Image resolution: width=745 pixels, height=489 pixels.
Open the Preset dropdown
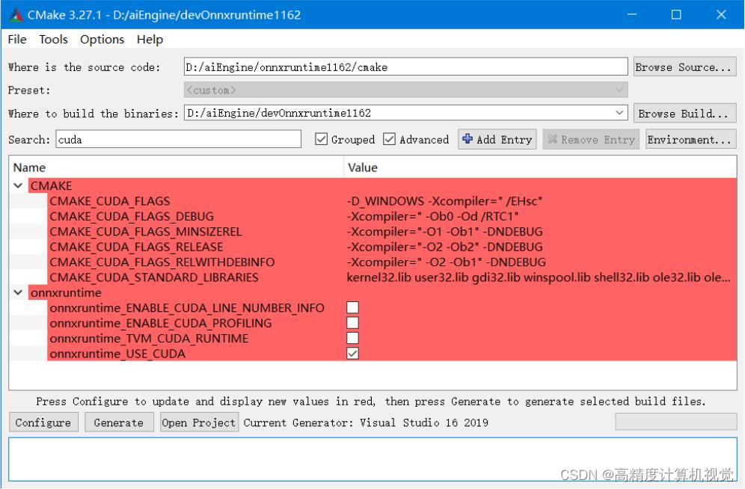[619, 90]
